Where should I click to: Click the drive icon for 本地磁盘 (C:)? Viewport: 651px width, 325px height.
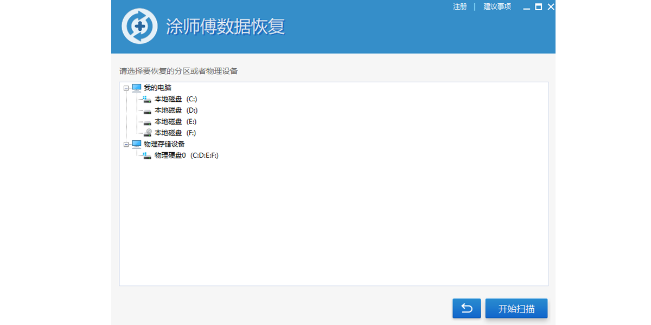[147, 99]
